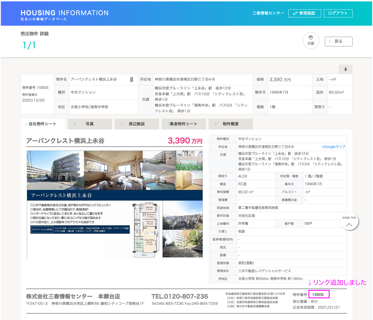Go back using the 戻る button

(x=338, y=41)
